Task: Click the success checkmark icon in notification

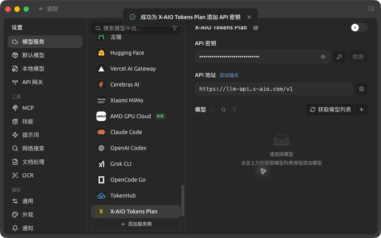Action: [133, 17]
